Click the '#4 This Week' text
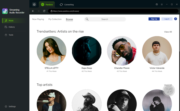Screen dimensions: 180x111 click(157, 71)
